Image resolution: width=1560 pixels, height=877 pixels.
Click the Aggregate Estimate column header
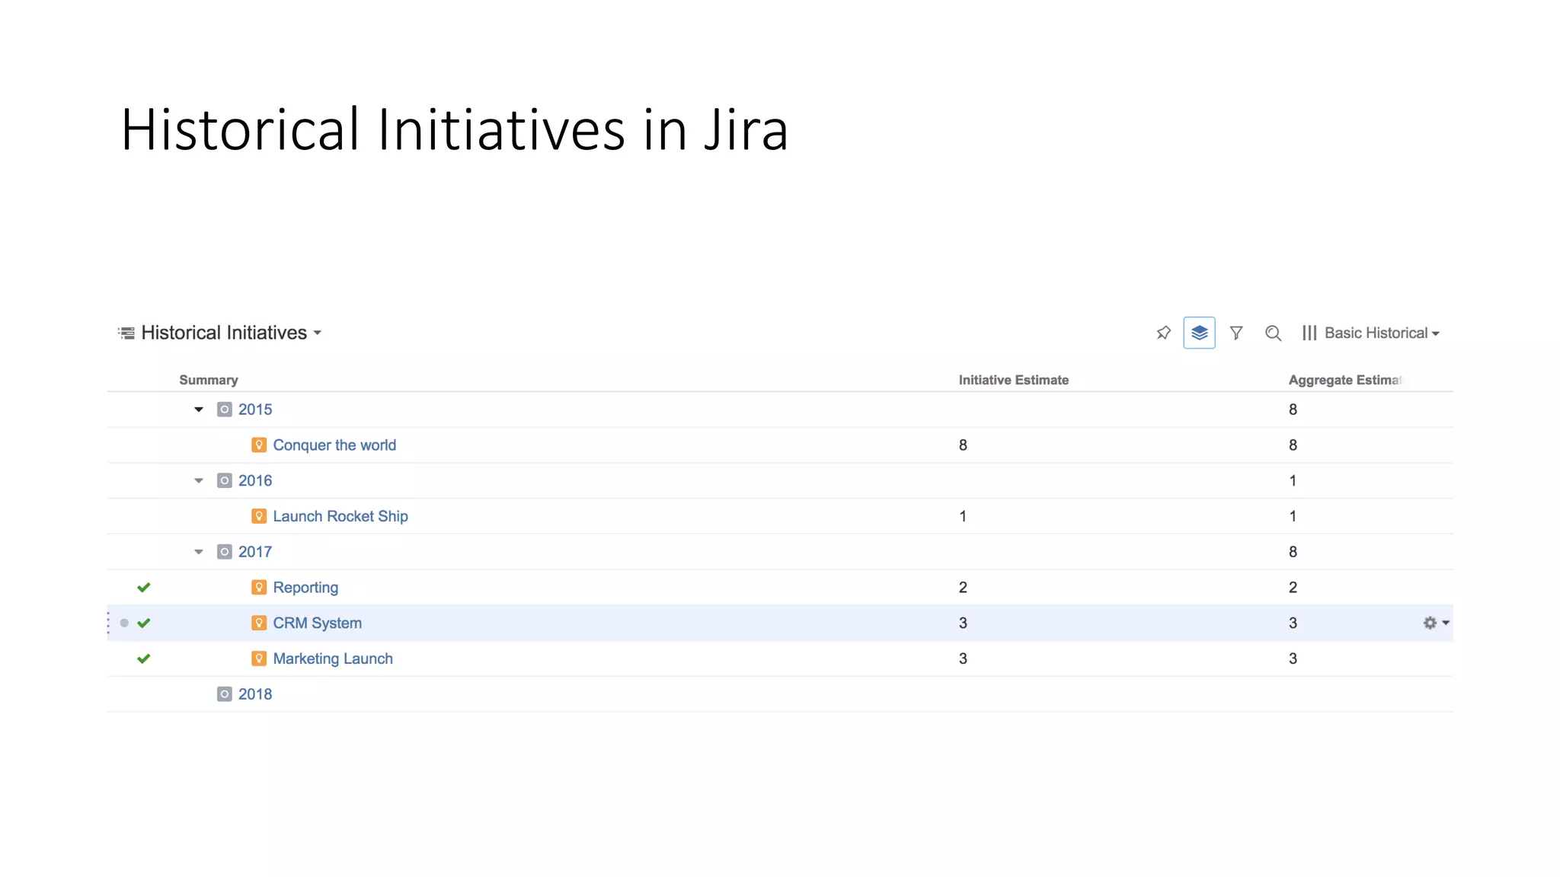pos(1345,380)
